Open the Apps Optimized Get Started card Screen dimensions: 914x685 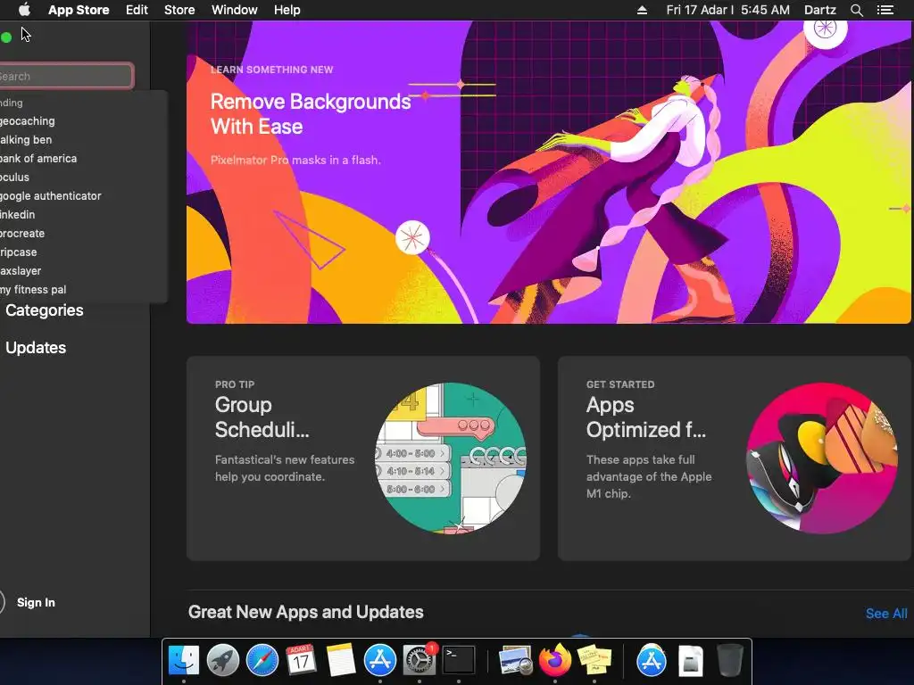tap(735, 458)
